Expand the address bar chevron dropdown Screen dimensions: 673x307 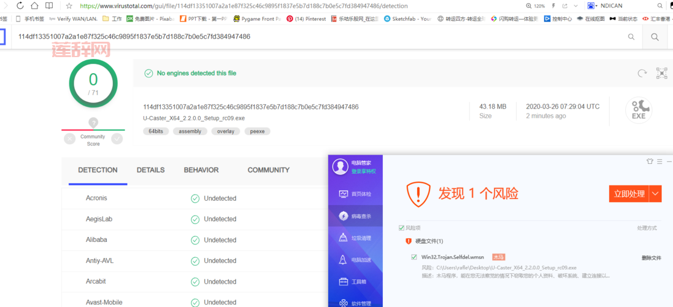(x=576, y=6)
